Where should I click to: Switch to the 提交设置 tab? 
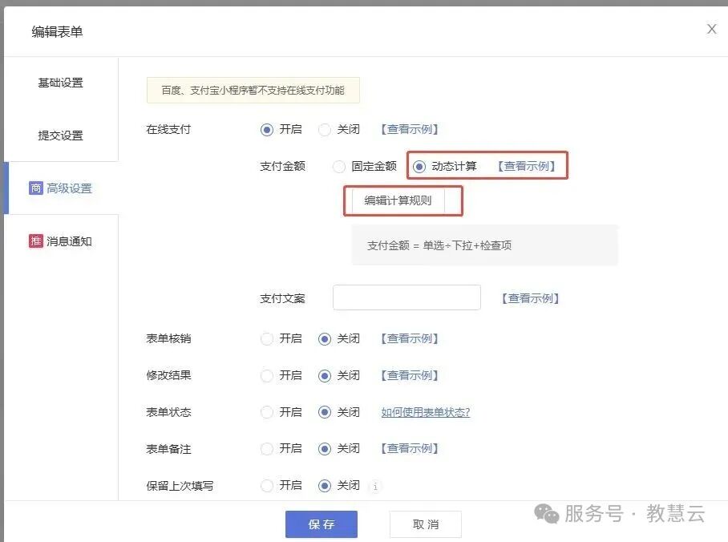(x=61, y=135)
